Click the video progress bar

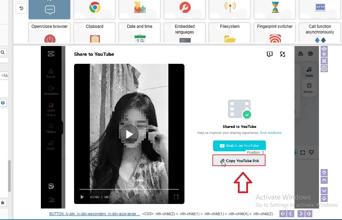129,189
